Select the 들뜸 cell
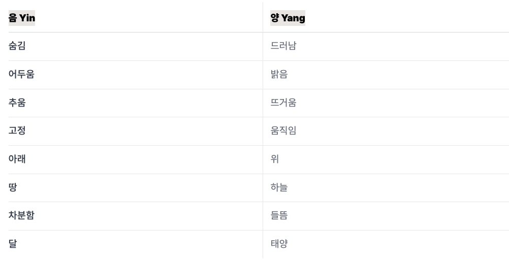This screenshot has width=509, height=262. (386, 216)
